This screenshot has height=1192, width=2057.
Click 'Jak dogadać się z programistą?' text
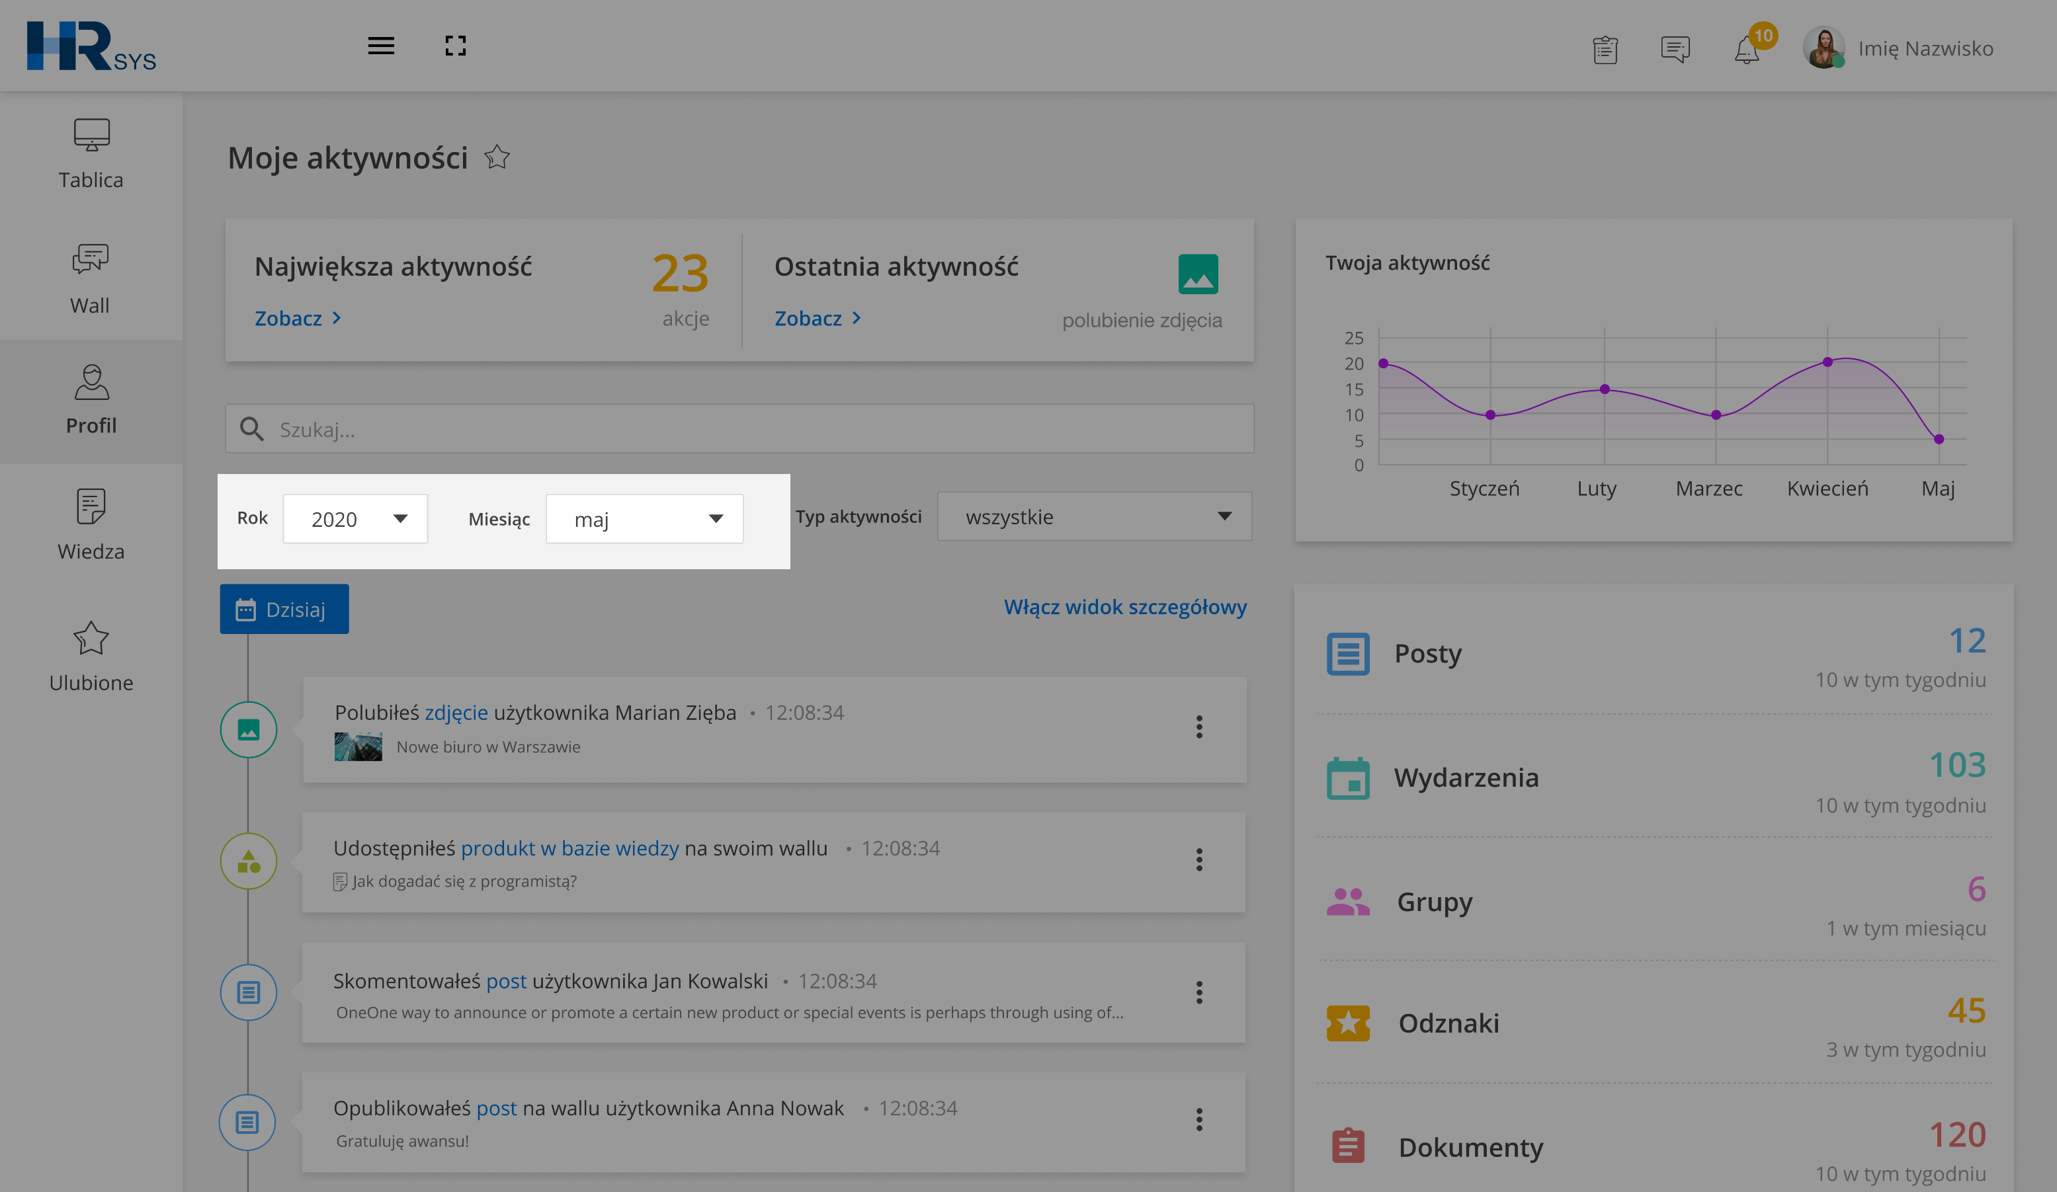[x=464, y=881]
